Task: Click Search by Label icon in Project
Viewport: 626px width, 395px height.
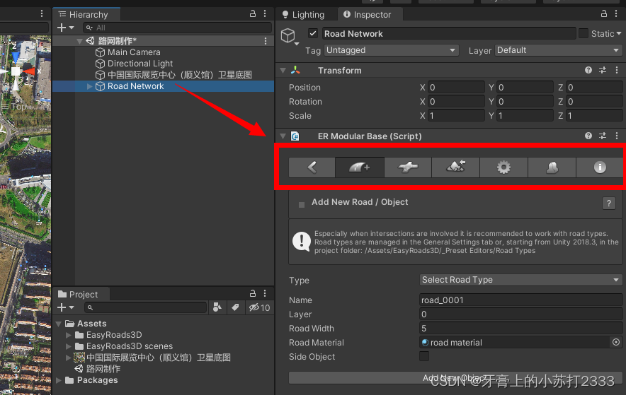Action: pyautogui.click(x=235, y=307)
